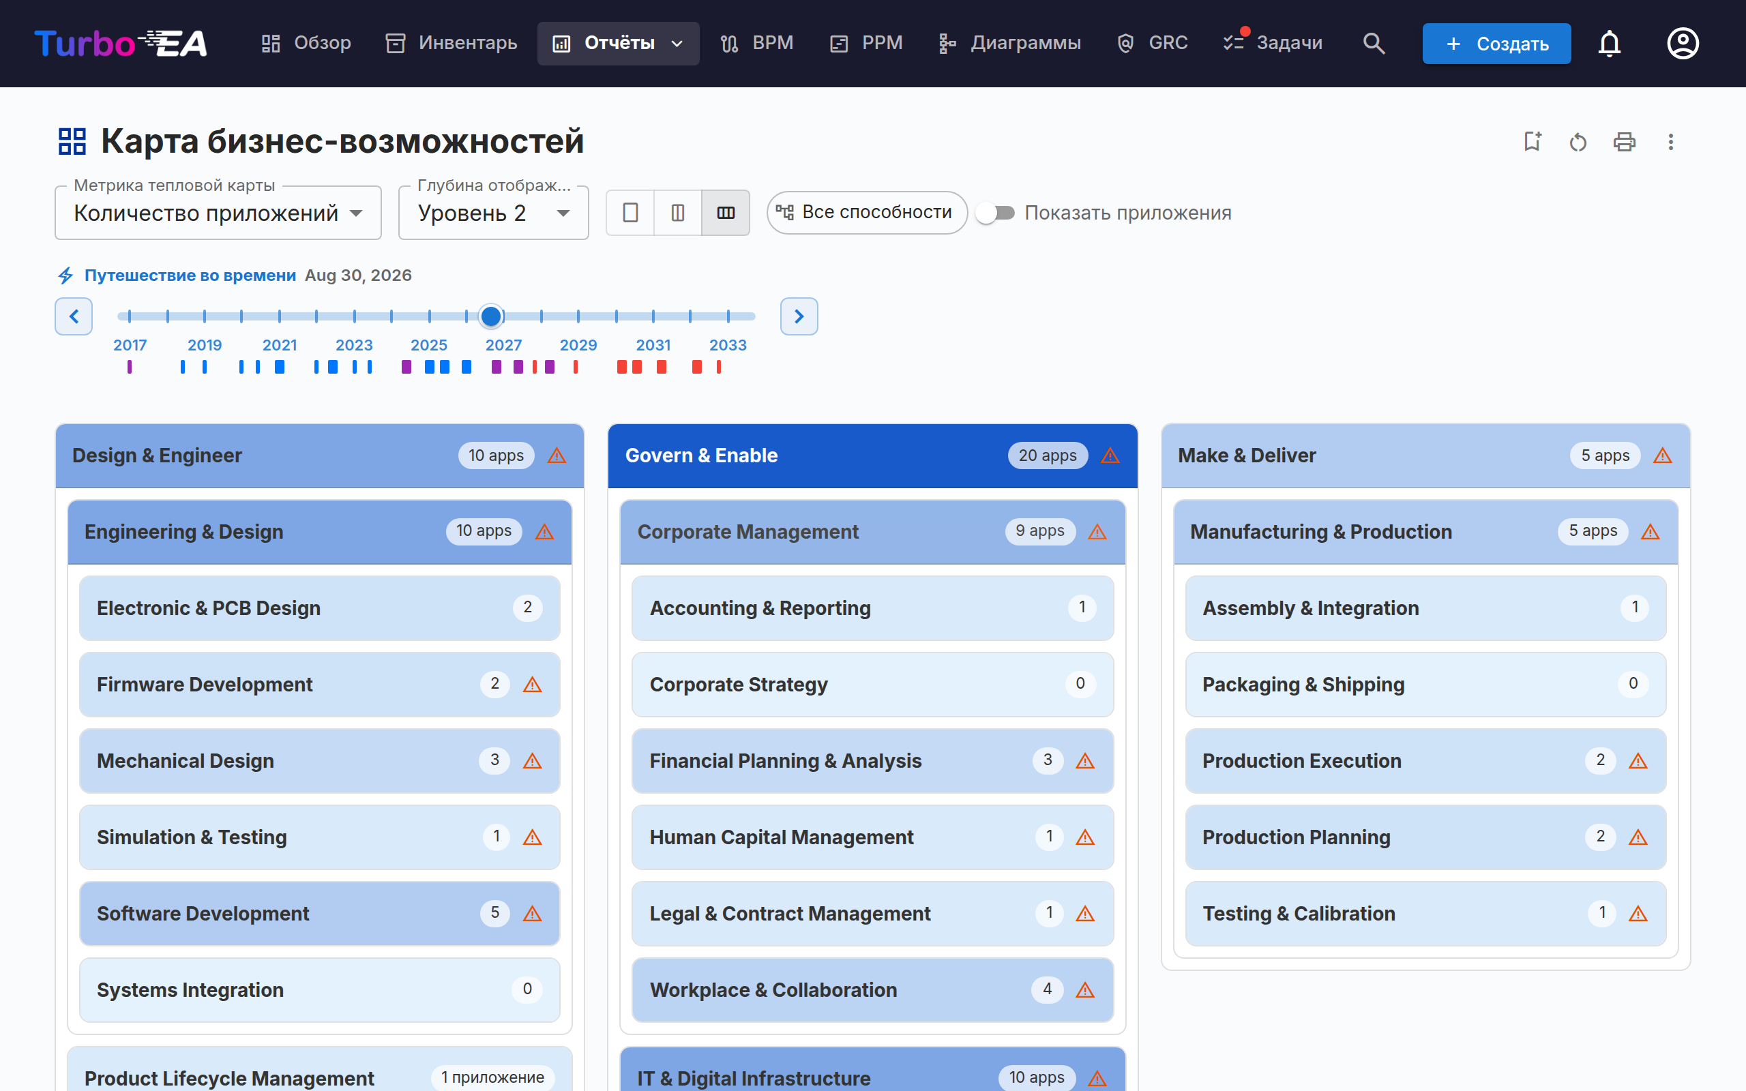Open the BPM nav item
The image size is (1746, 1091).
[757, 43]
